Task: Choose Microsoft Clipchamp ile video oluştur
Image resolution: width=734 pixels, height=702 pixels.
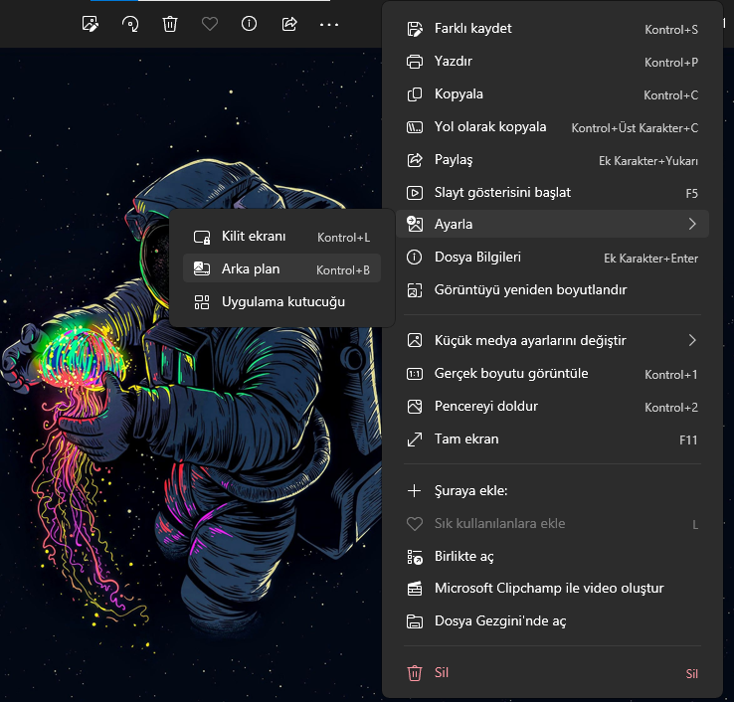Action: pyautogui.click(x=552, y=589)
